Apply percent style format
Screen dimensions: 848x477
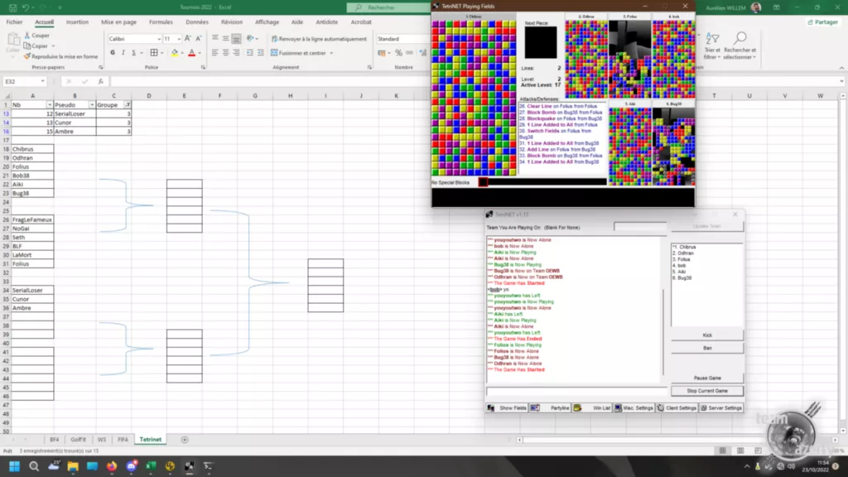398,53
